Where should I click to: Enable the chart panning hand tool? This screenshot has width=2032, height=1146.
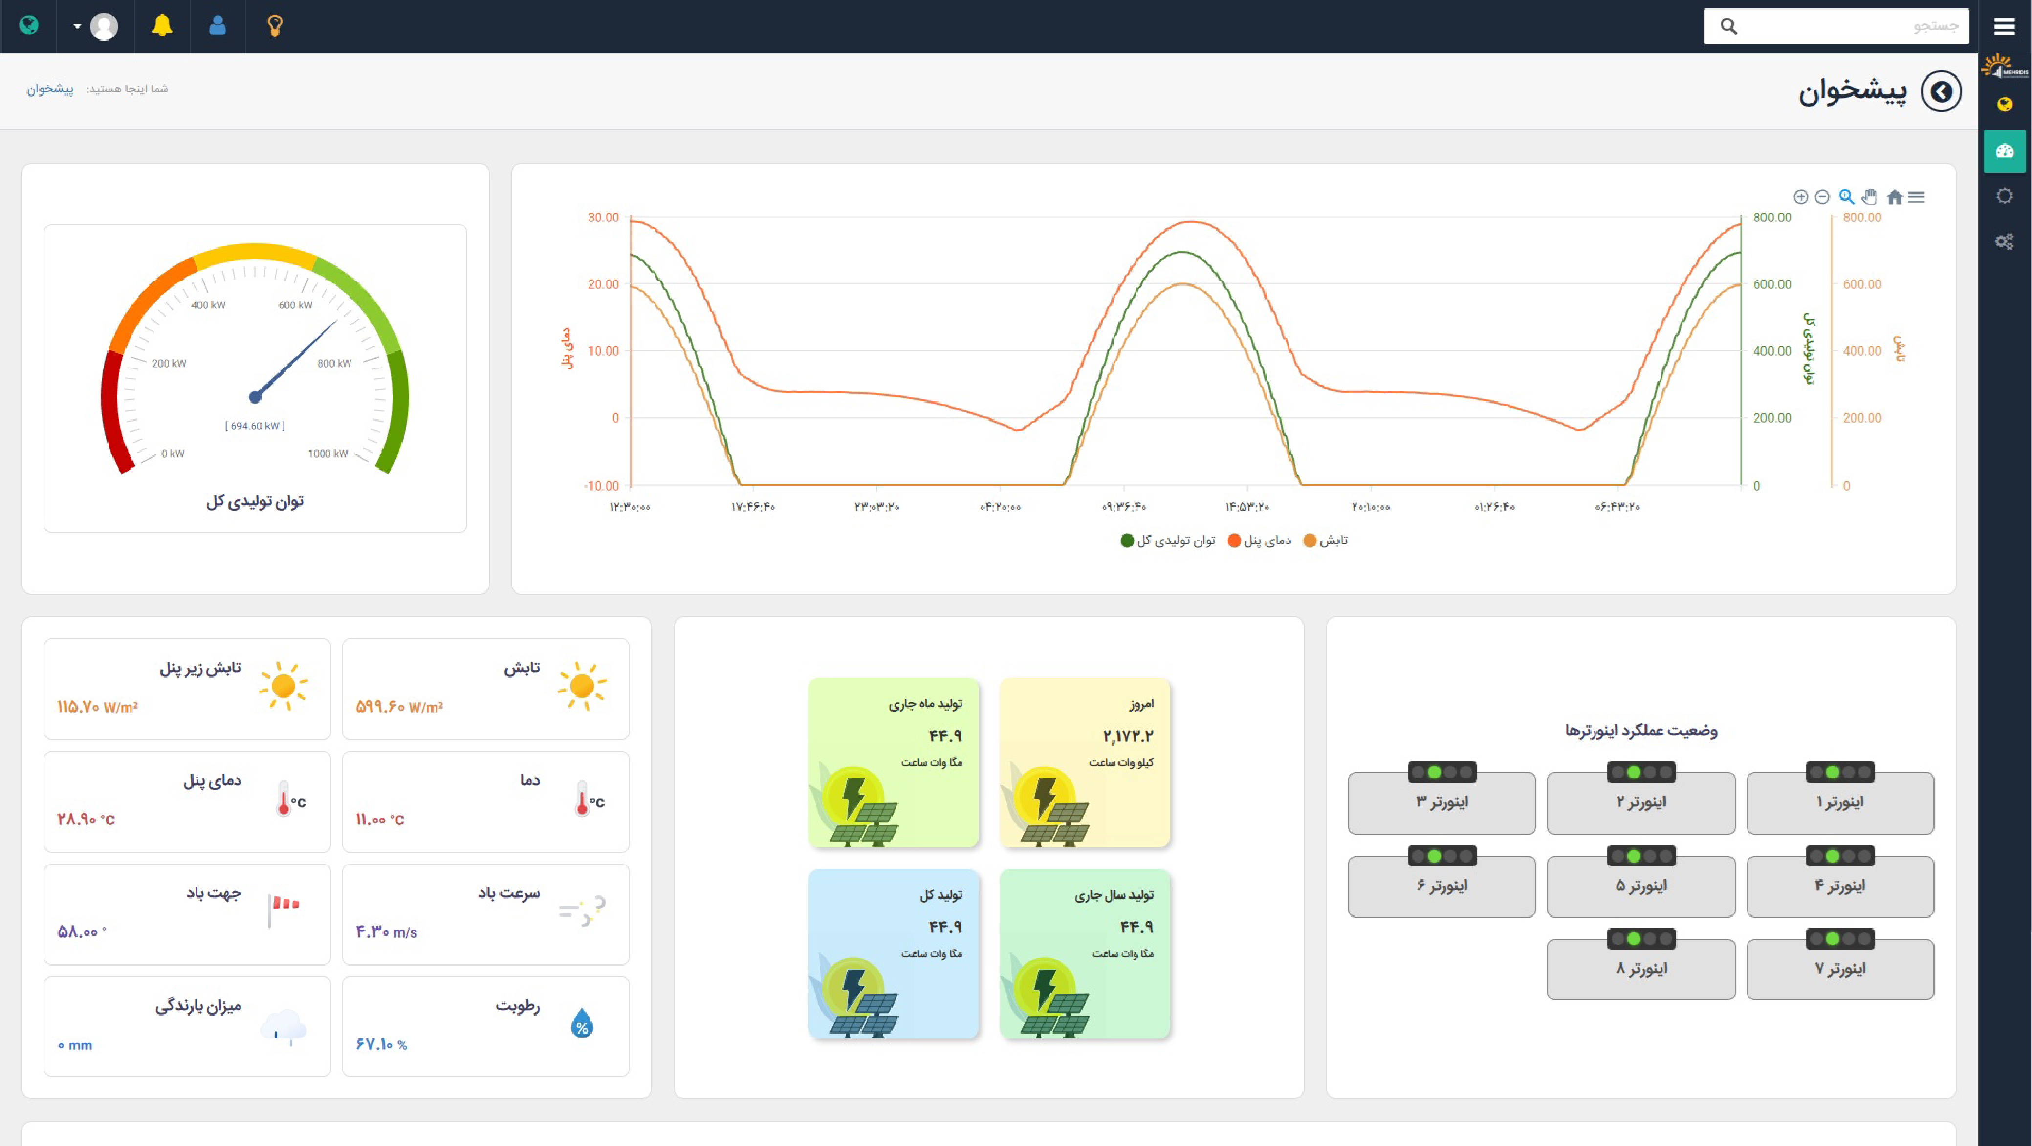(1870, 196)
